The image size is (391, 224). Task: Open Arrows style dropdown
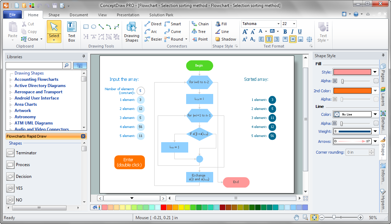click(x=375, y=141)
